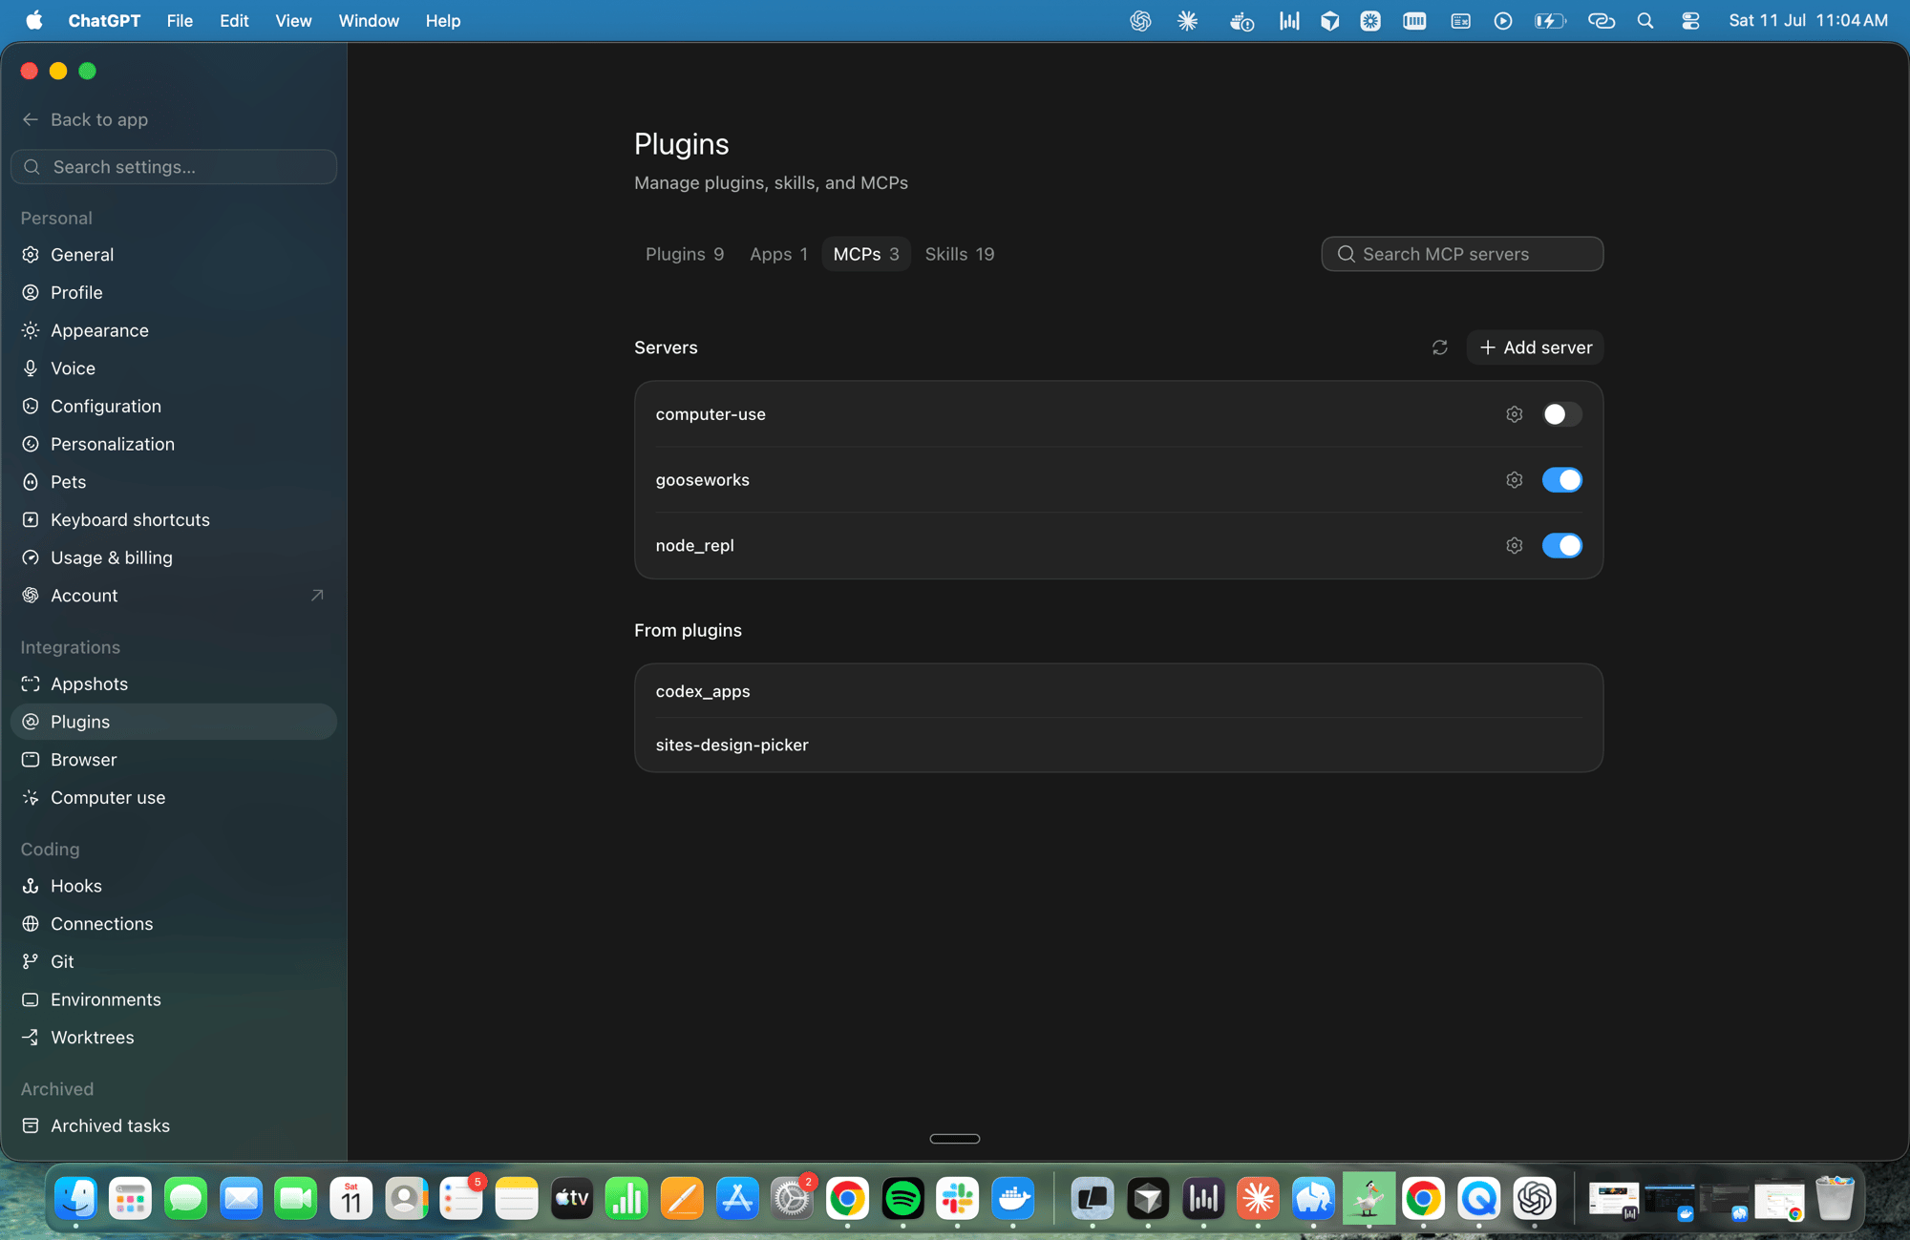Open Voice settings

pyautogui.click(x=174, y=368)
